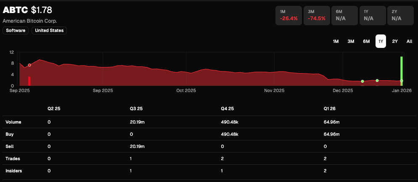Click the first green buy marker in December

[362, 81]
